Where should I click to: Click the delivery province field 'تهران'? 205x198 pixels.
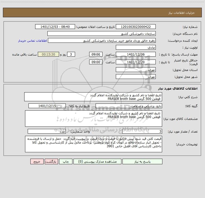(x=136, y=70)
